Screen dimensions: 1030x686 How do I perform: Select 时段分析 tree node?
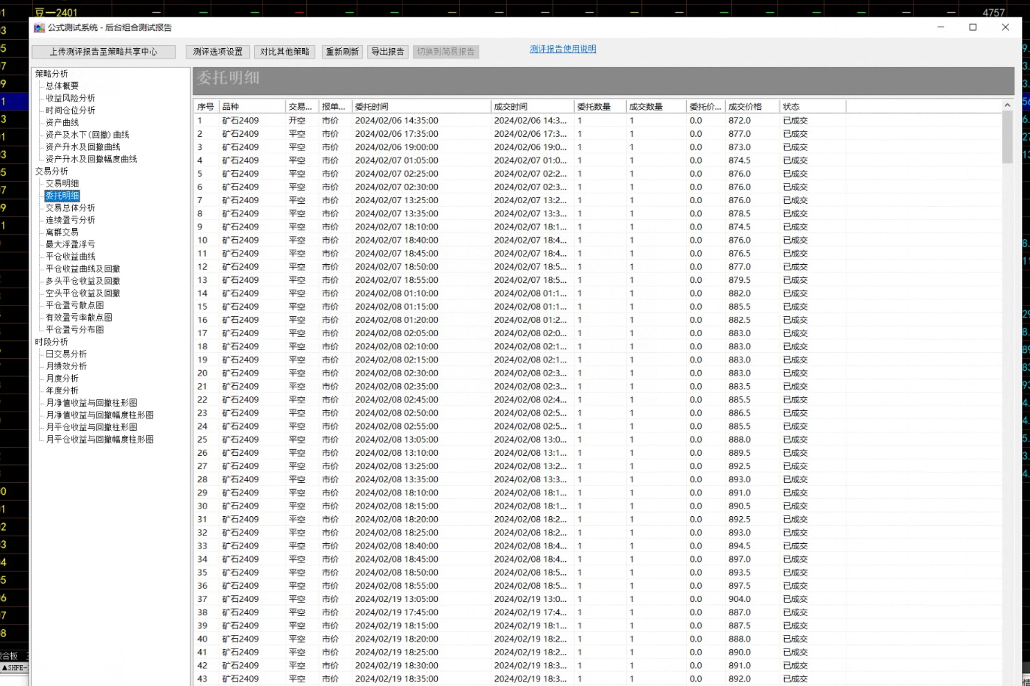coord(52,342)
